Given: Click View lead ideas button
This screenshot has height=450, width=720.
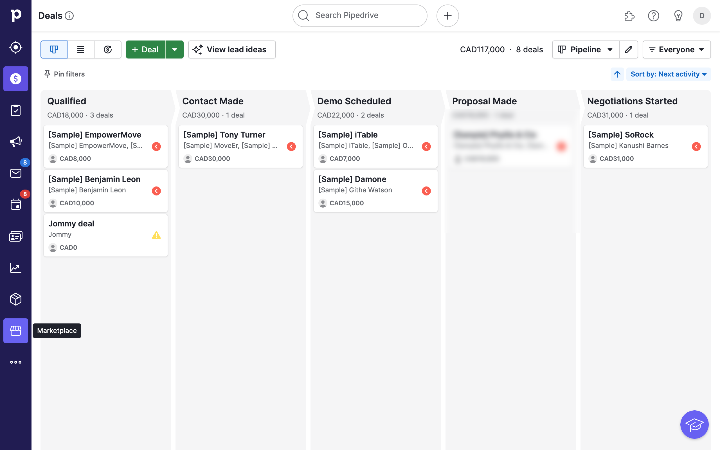Looking at the screenshot, I should click(232, 49).
